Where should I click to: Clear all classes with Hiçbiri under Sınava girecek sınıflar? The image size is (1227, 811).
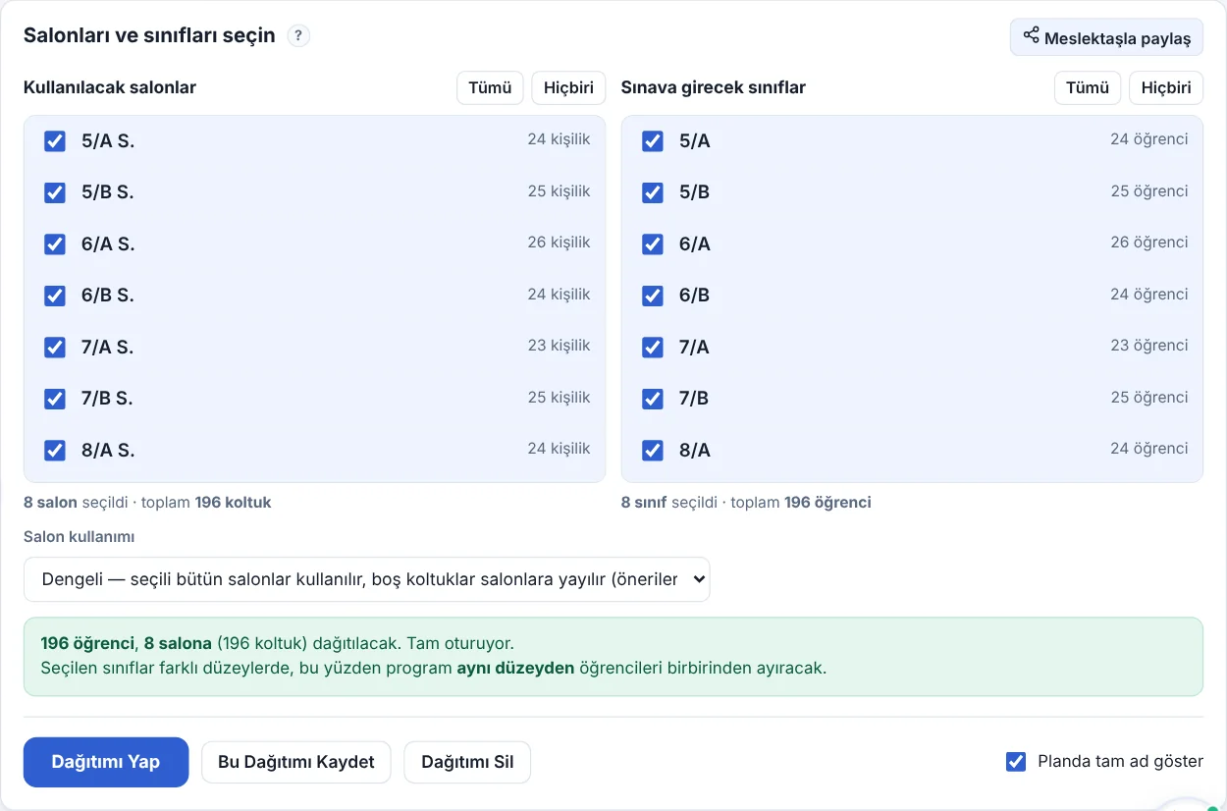1166,87
